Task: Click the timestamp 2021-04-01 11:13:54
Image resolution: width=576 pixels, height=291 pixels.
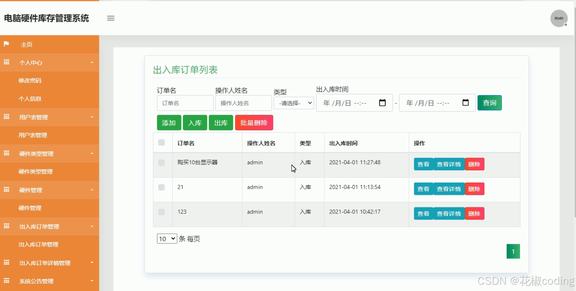Action: click(x=355, y=187)
